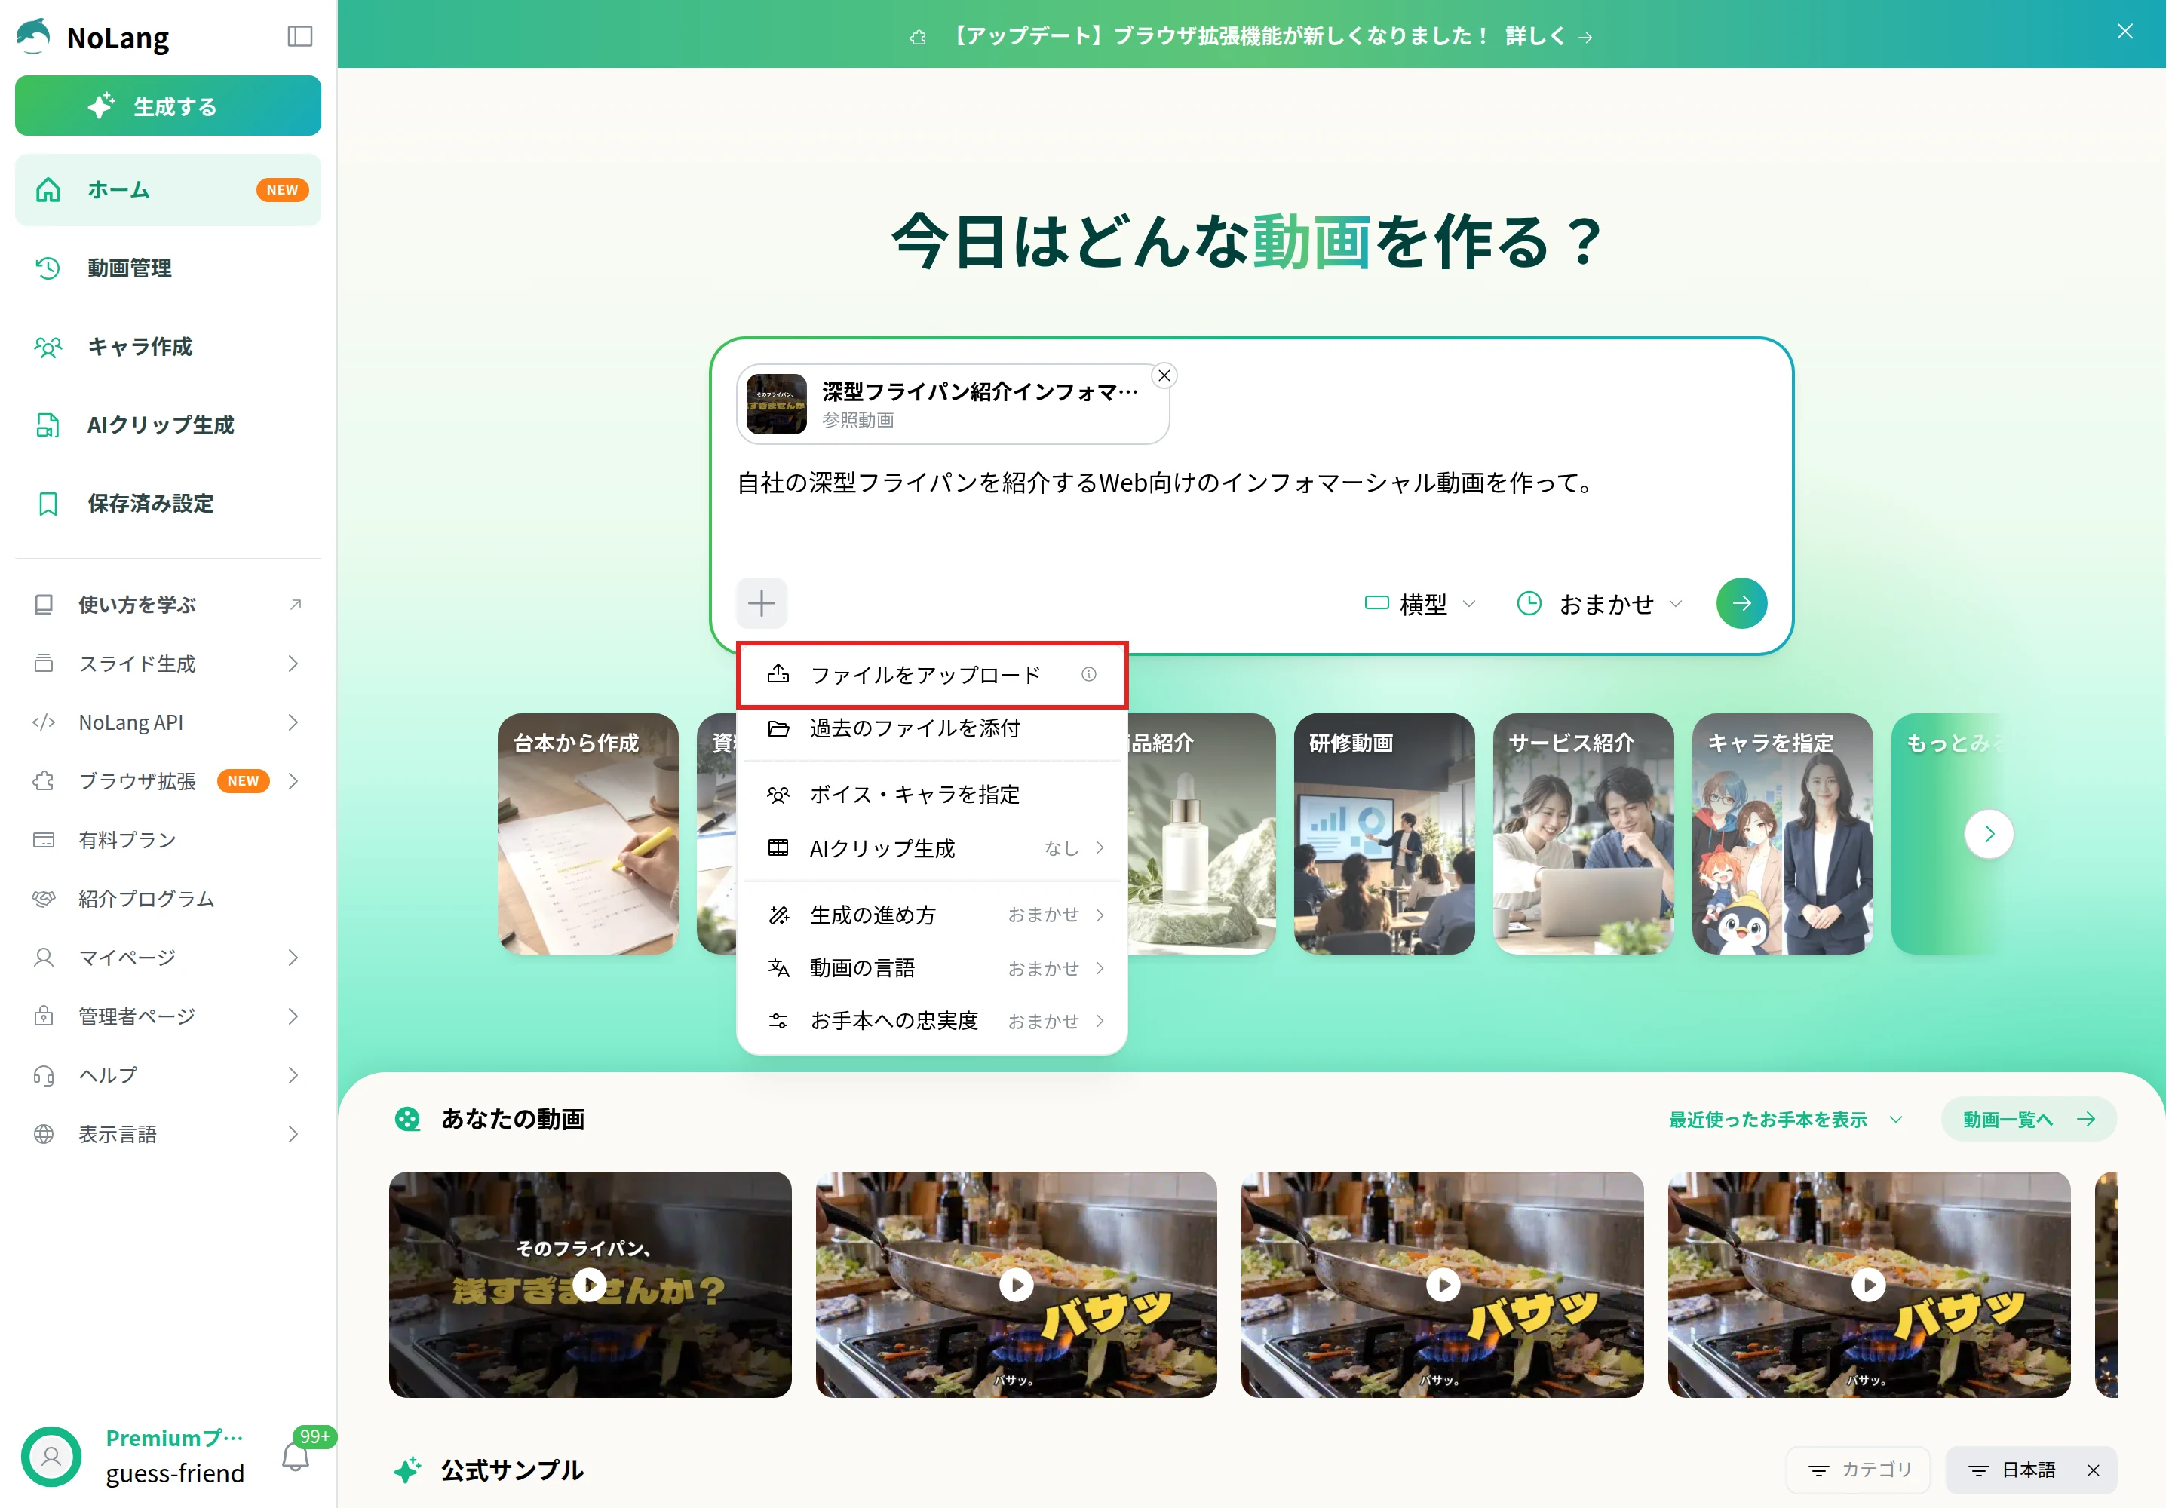Open the 表示言語 language menu
The image size is (2172, 1508).
coord(168,1134)
